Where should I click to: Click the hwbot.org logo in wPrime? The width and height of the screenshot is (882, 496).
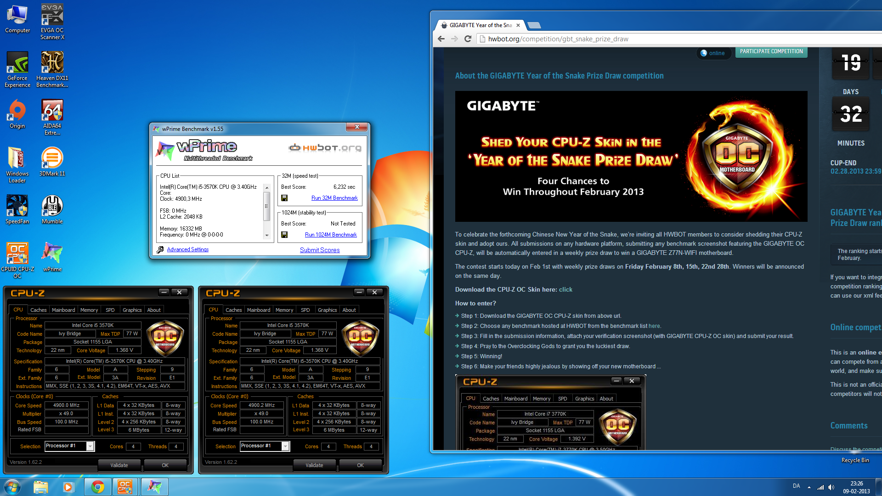click(325, 148)
